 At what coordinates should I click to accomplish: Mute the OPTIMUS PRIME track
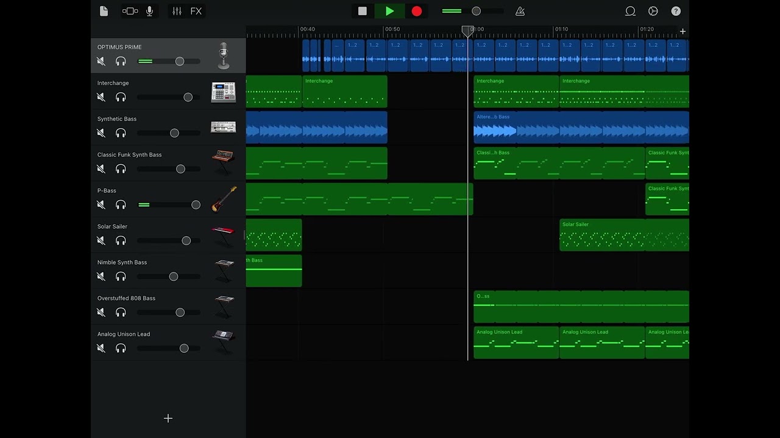coord(101,61)
